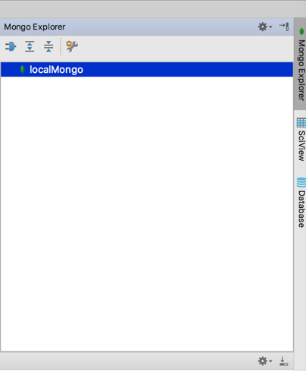This screenshot has width=306, height=371.
Task: Click the Mongo Explorer panel title
Action: [35, 27]
